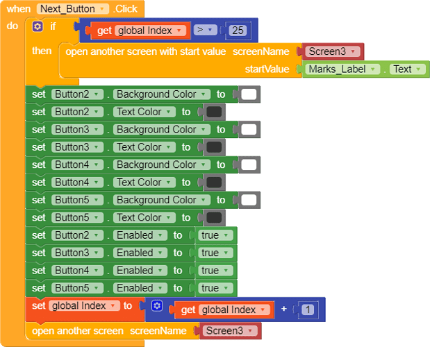Viewport: 430px width, 347px height.
Task: Pick dark color of Button5 Text Color
Action: 214,217
